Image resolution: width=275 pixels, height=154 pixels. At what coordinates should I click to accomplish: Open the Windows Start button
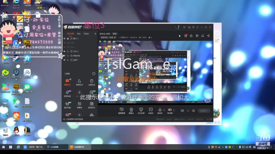coord(3,147)
